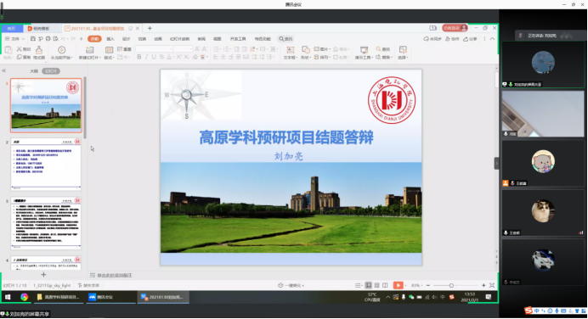Viewport: 588px width, 319px height.
Task: Click the Share button top right
Action: 470,38
